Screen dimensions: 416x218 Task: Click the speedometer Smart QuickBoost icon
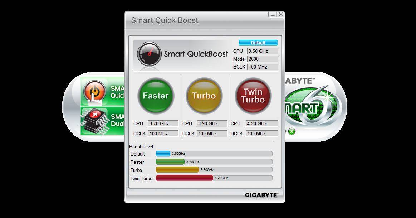tap(148, 54)
